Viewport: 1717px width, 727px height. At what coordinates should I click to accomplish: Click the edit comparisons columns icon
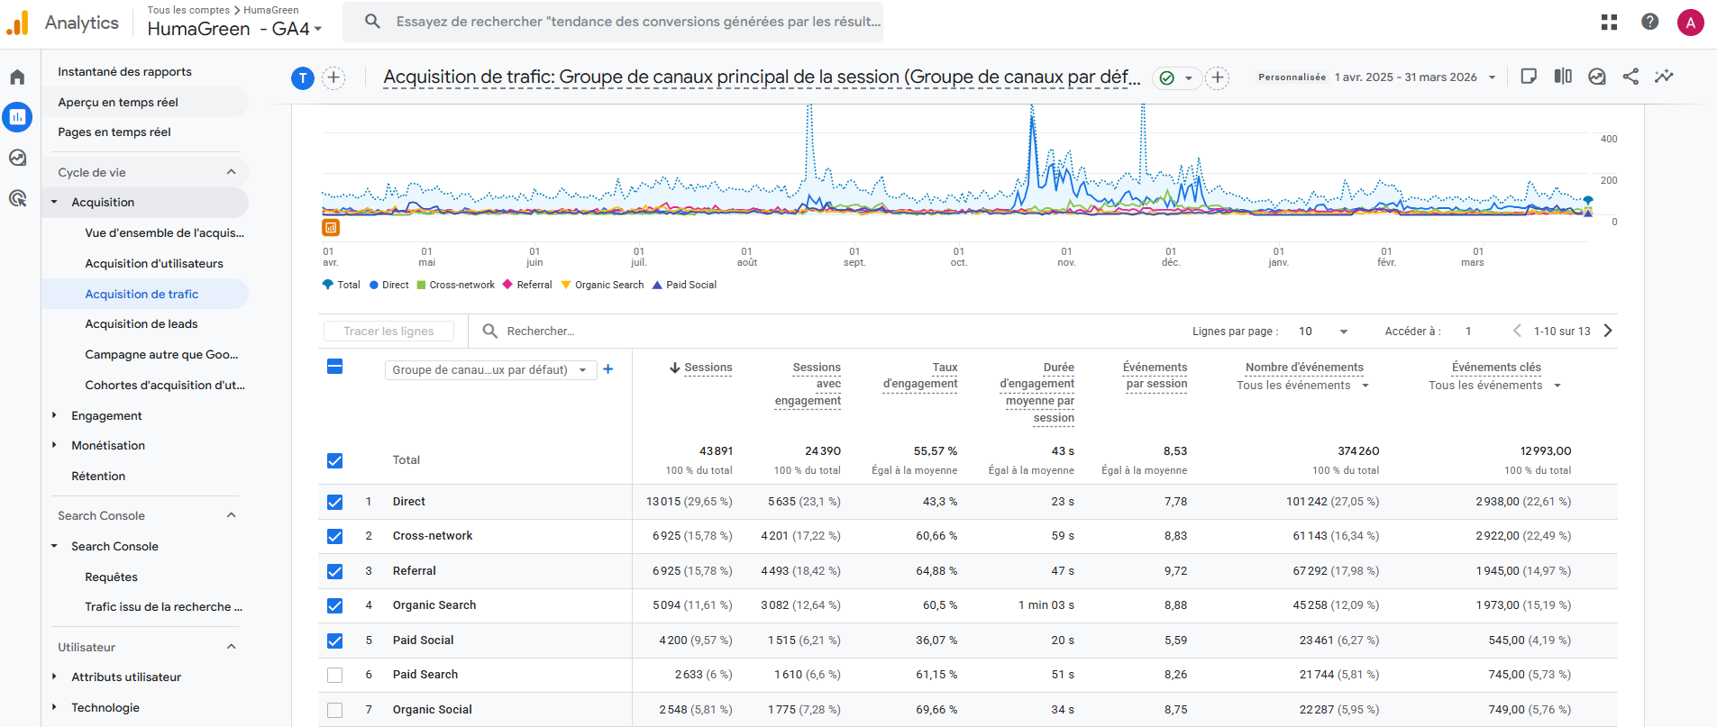1563,77
